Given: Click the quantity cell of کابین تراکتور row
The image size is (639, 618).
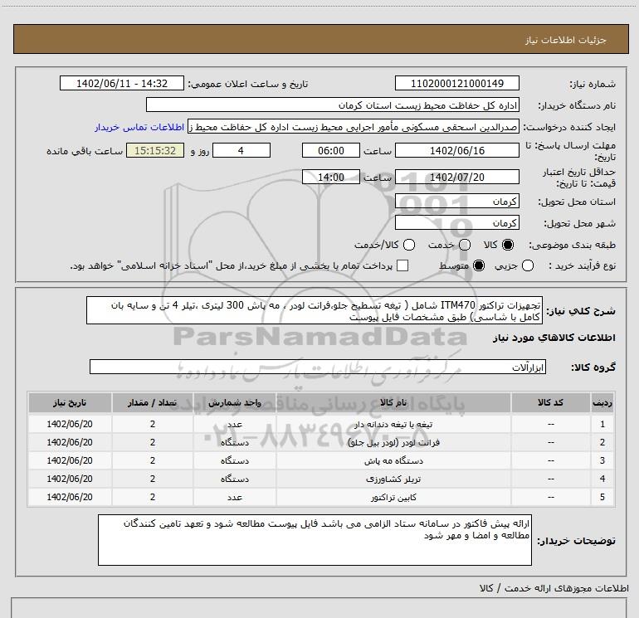Looking at the screenshot, I should point(153,498).
